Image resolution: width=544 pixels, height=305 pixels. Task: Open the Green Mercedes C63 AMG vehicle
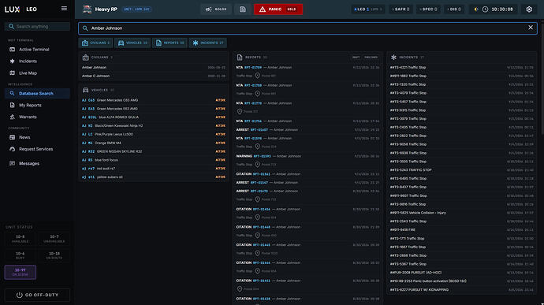click(154, 100)
